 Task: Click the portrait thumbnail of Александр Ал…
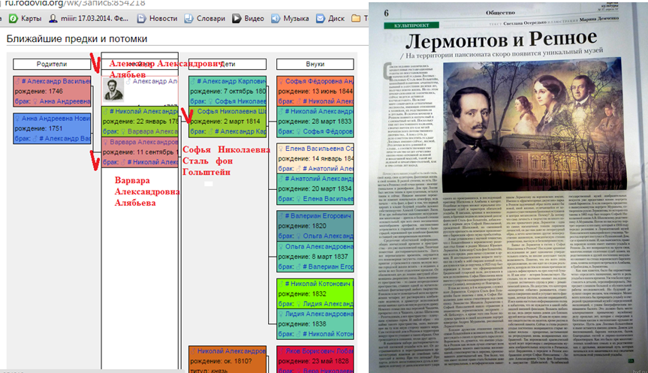tap(113, 91)
